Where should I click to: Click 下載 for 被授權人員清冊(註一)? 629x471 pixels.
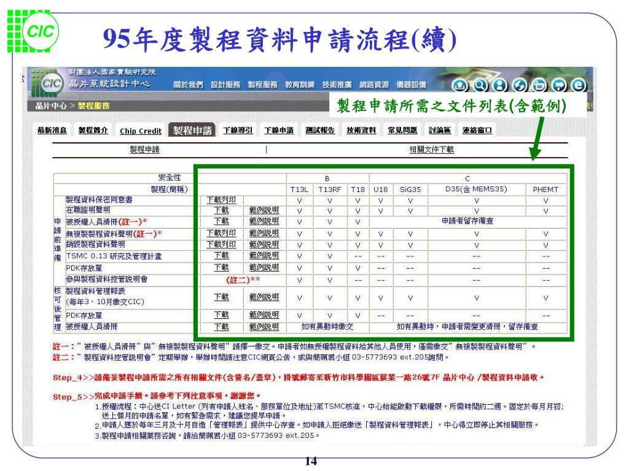(x=221, y=221)
